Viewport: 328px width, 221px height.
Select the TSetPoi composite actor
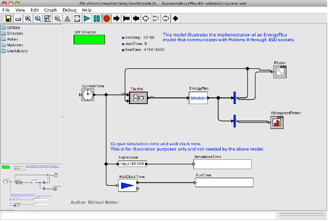point(138,98)
